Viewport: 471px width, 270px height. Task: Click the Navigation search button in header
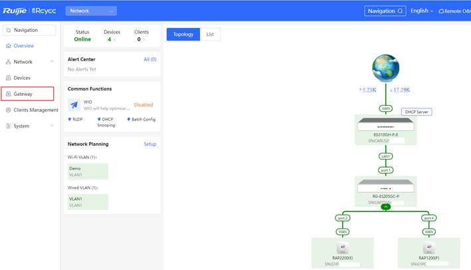(x=385, y=11)
